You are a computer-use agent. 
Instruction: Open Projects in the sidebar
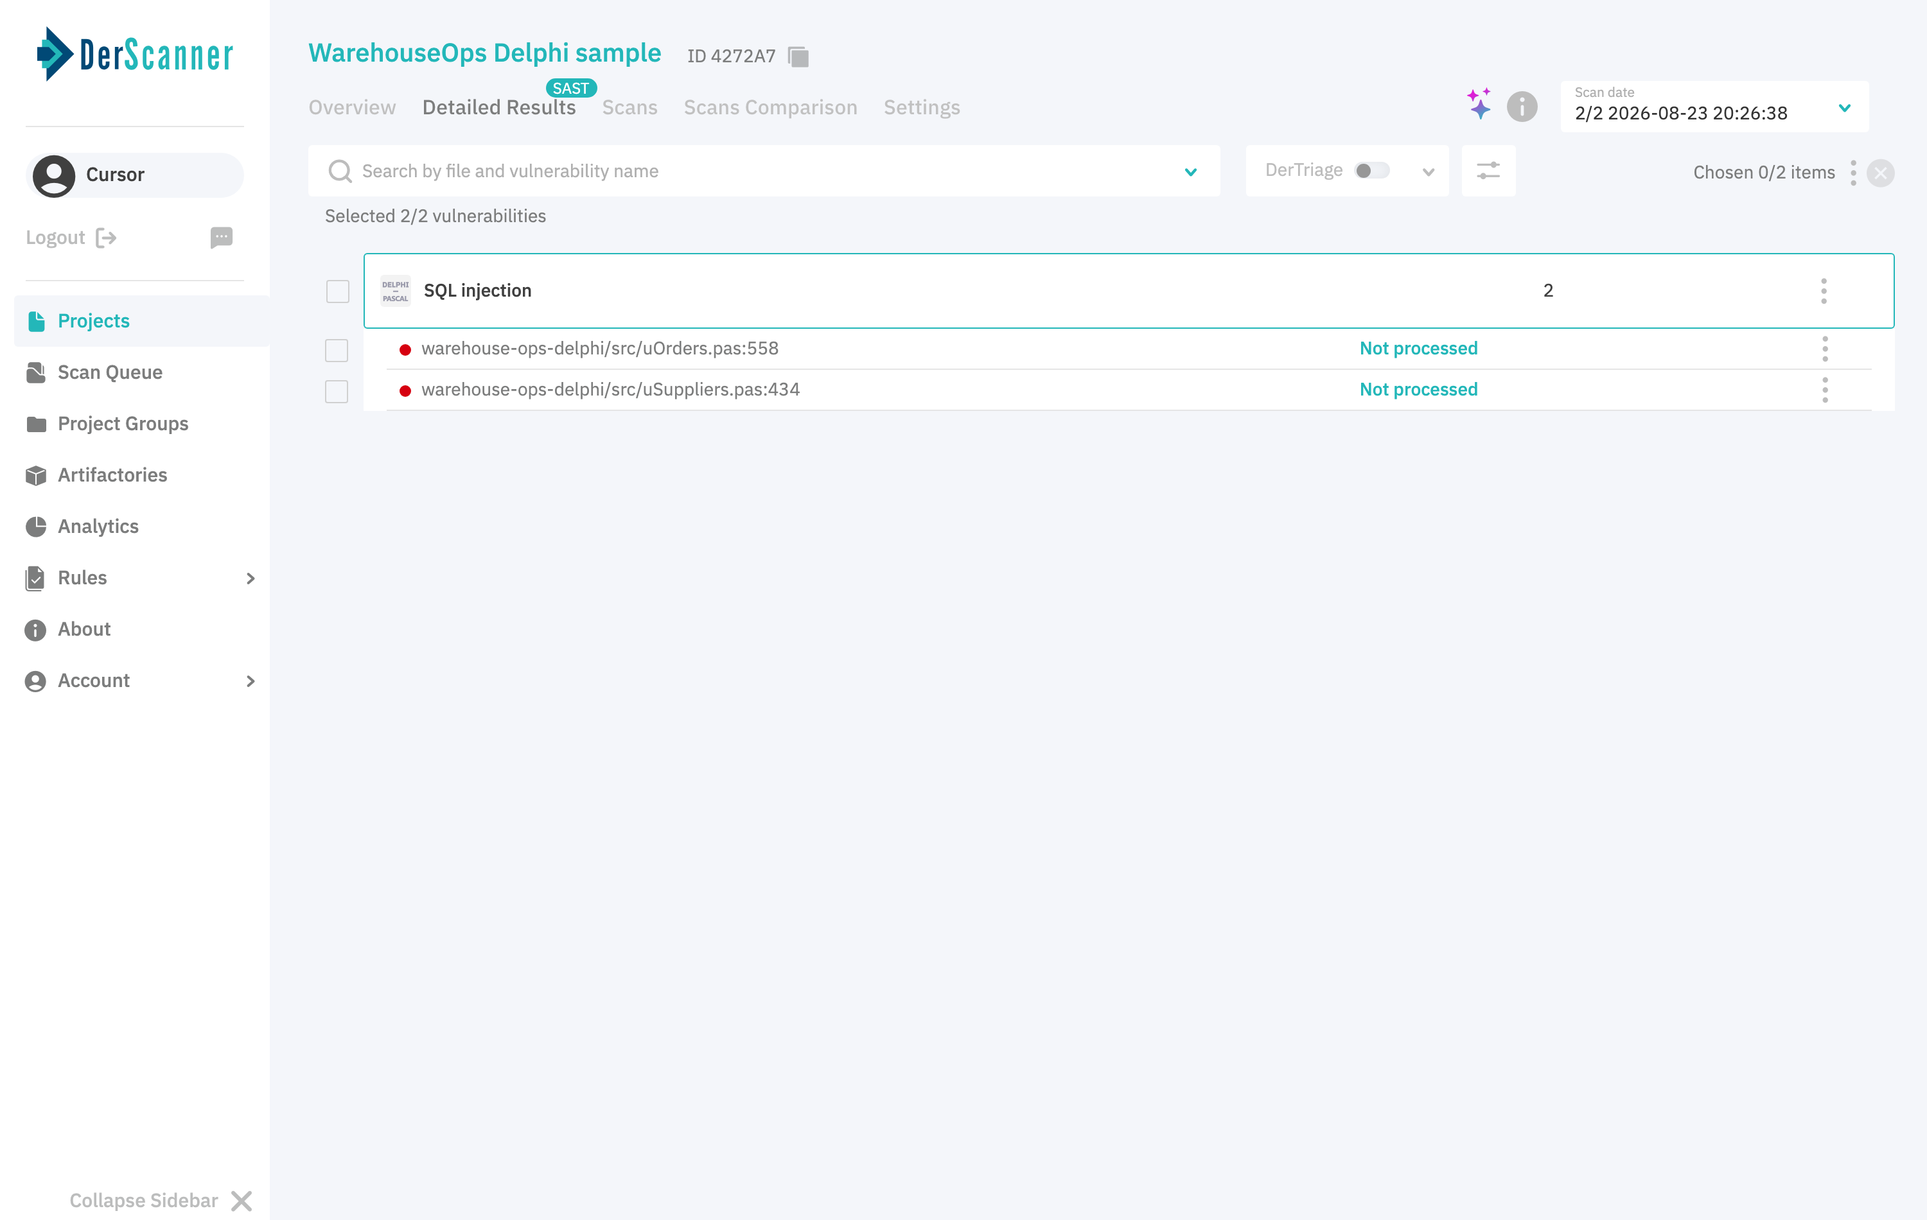point(142,321)
